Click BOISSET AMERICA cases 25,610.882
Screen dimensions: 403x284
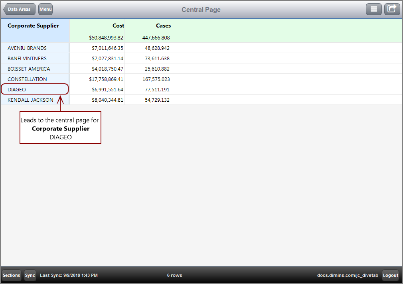157,69
